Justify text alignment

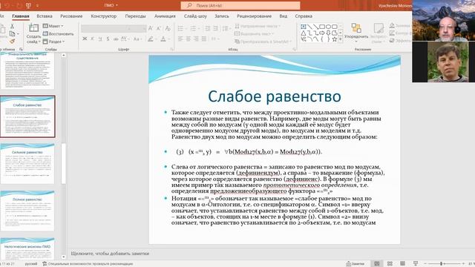pos(204,39)
